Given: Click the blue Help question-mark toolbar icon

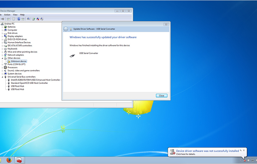Looking at the screenshot, I should coord(19,19).
